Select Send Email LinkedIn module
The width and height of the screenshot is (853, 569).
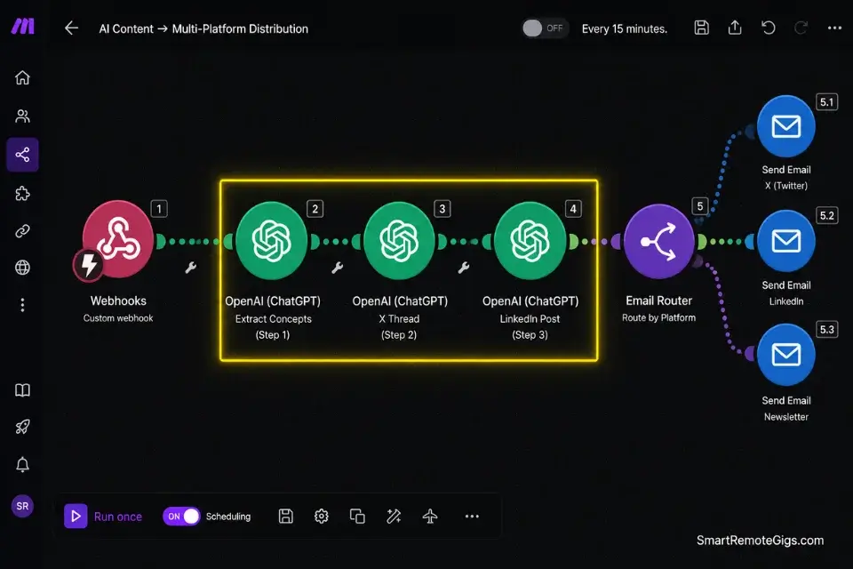point(786,241)
